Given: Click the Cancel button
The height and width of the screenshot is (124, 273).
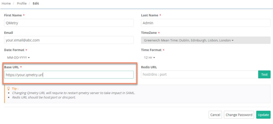Looking at the screenshot, I should (215, 115).
